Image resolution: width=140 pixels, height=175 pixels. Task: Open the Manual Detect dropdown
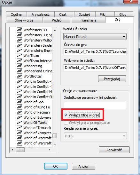[95, 37]
